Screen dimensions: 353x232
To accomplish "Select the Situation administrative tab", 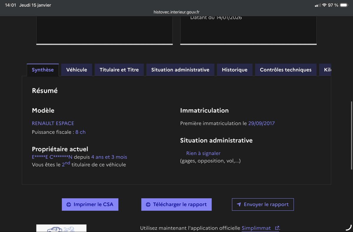I will pyautogui.click(x=180, y=70).
